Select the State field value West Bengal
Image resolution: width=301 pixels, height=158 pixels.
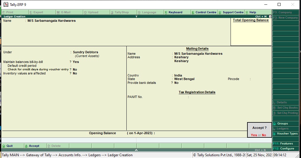(x=184, y=79)
